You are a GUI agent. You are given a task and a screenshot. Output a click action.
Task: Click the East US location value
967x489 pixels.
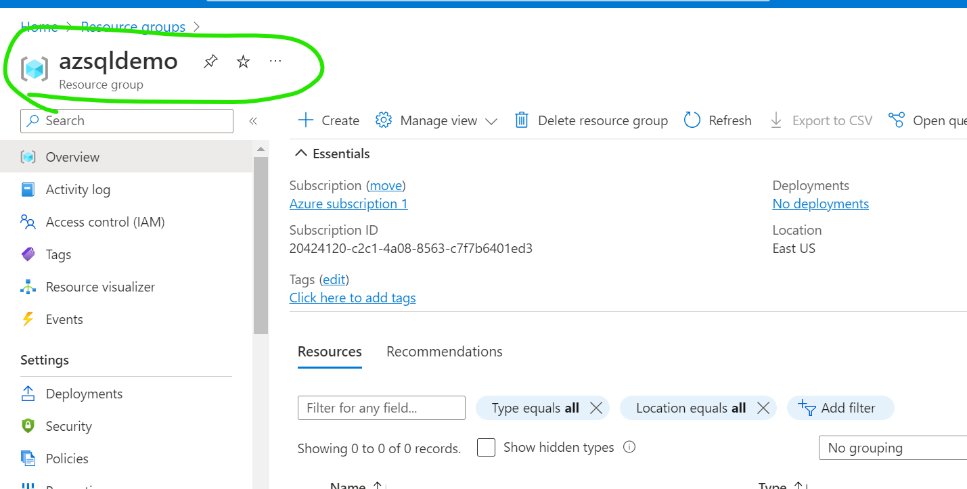pos(794,248)
